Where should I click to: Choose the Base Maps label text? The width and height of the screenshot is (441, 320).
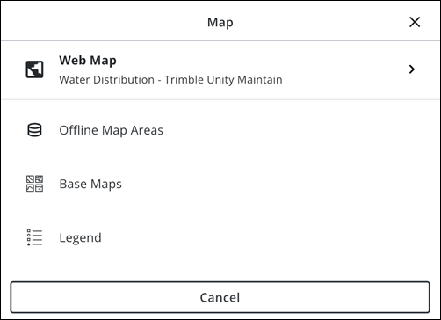90,185
